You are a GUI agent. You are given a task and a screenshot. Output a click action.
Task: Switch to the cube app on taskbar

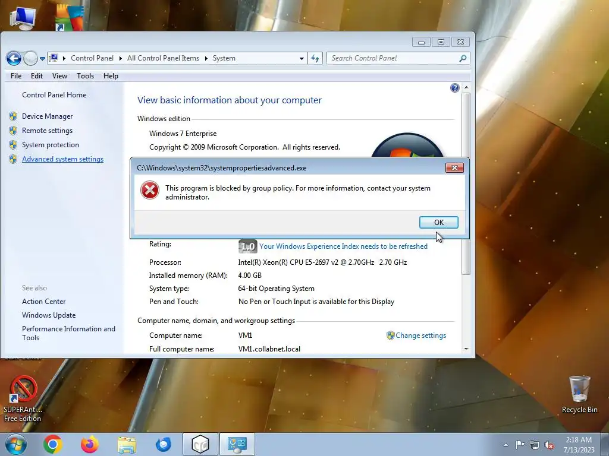click(200, 444)
